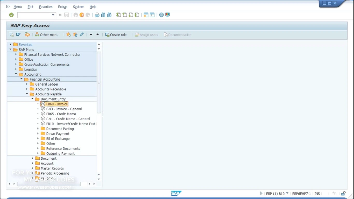Select the Bill of Exchange folder
The width and height of the screenshot is (354, 199).
click(58, 139)
